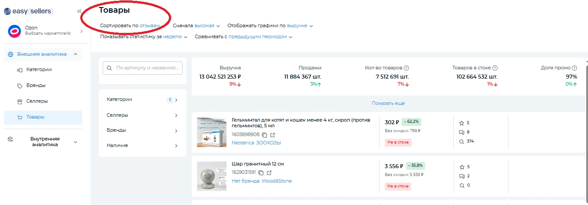Click info icon next to Доля промо
The height and width of the screenshot is (205, 588).
pos(574,68)
